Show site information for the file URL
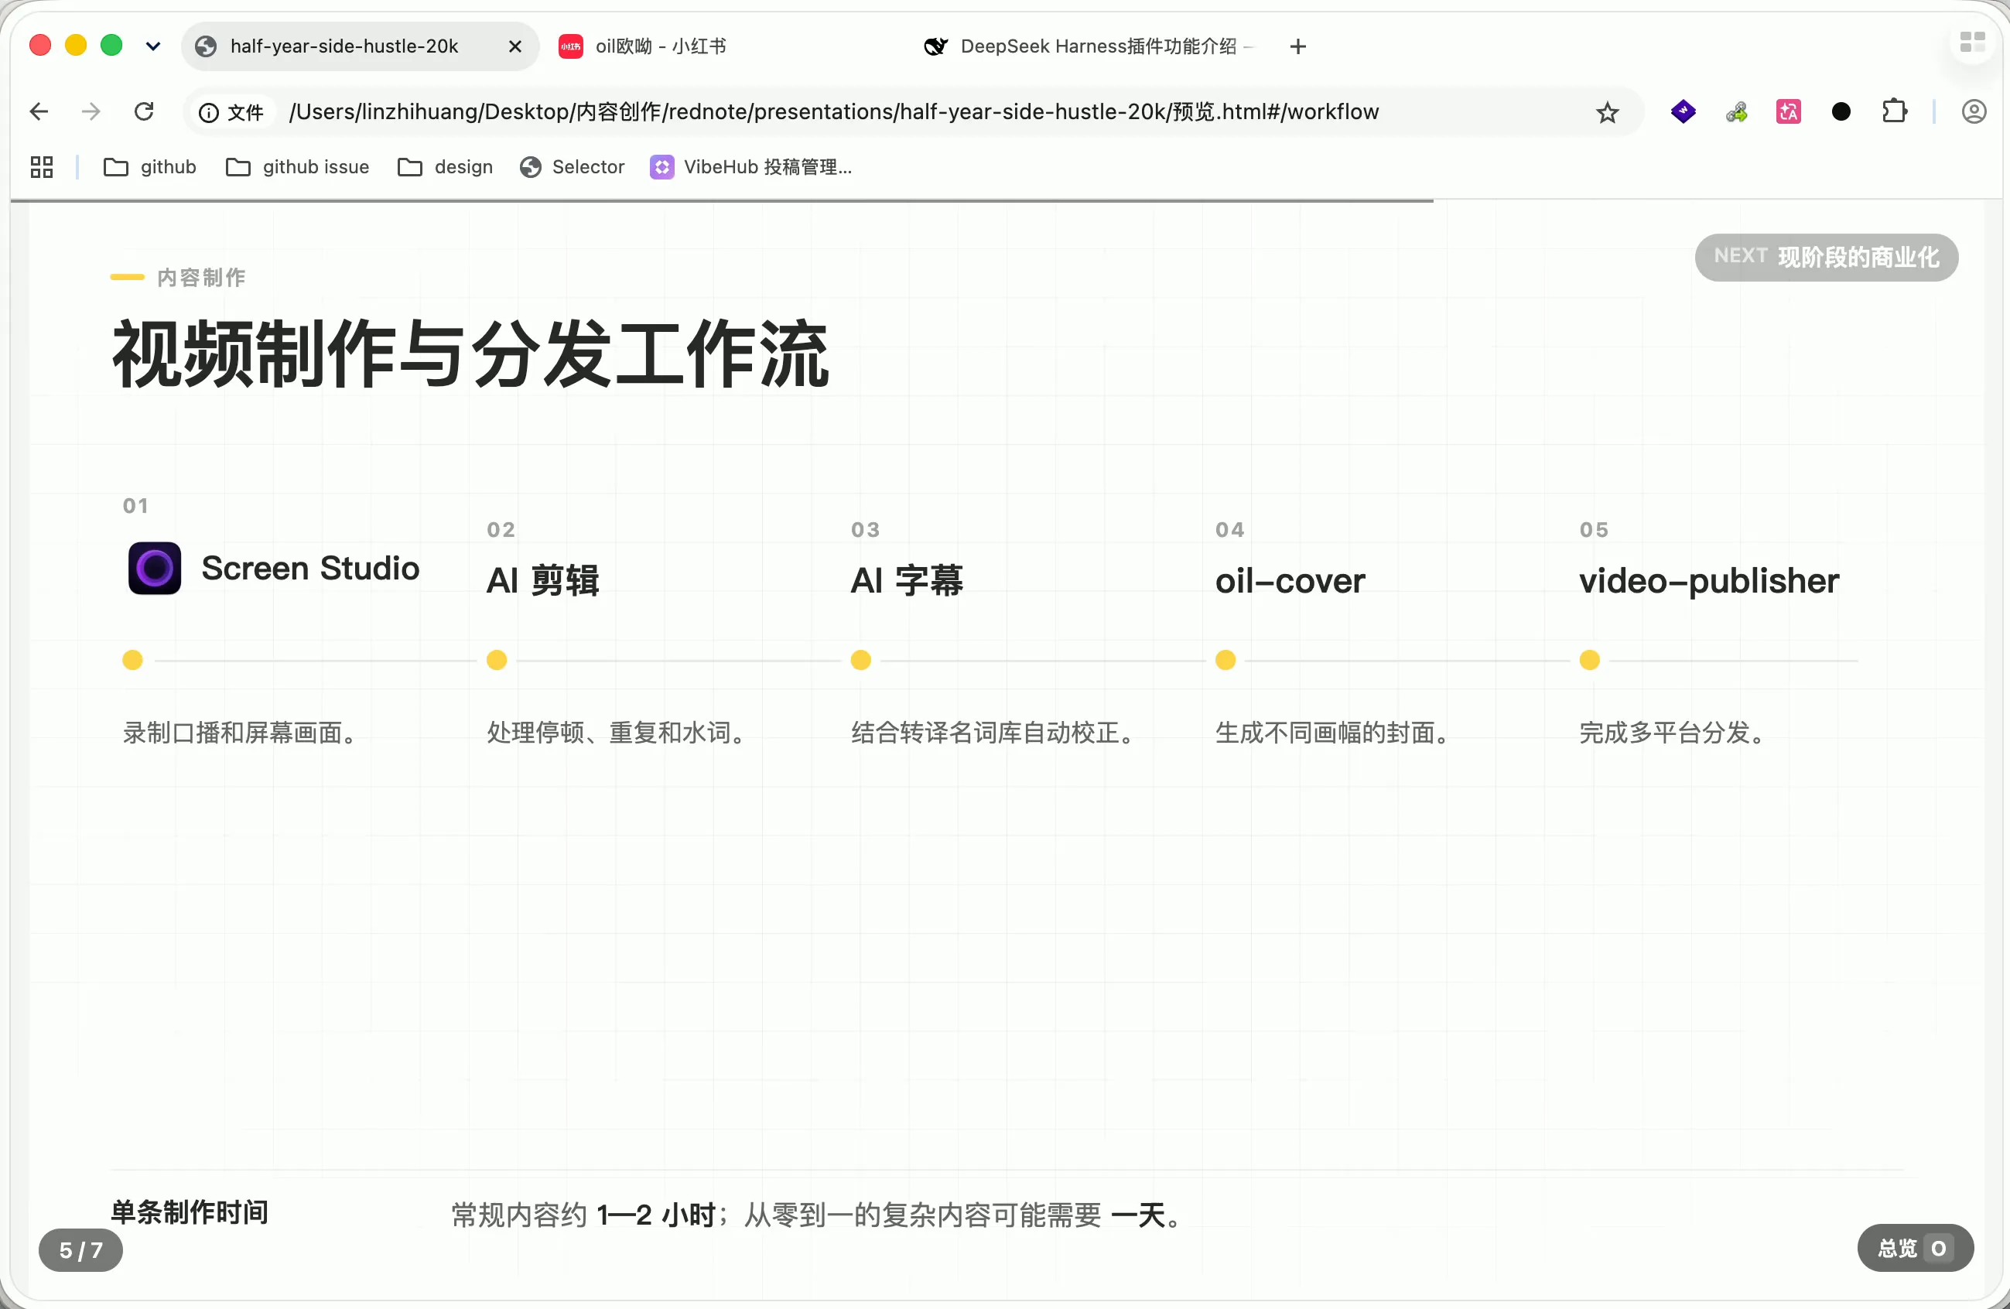 tap(232, 112)
